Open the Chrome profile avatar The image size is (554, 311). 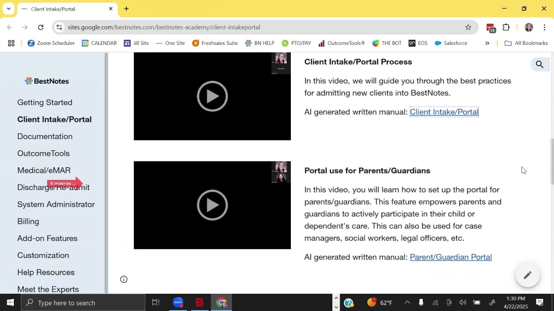[528, 27]
